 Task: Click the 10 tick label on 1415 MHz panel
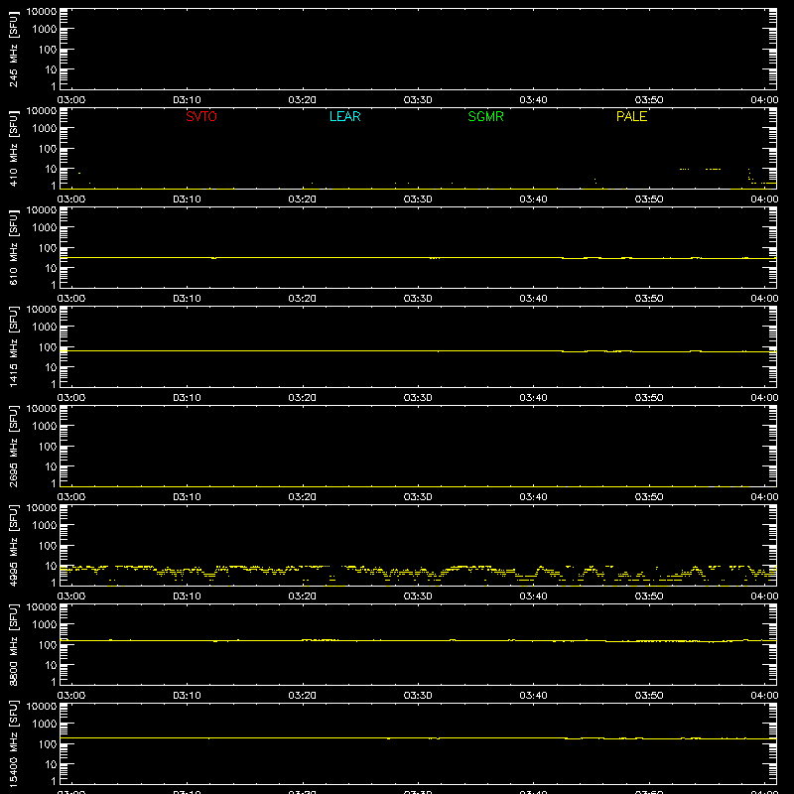51,367
